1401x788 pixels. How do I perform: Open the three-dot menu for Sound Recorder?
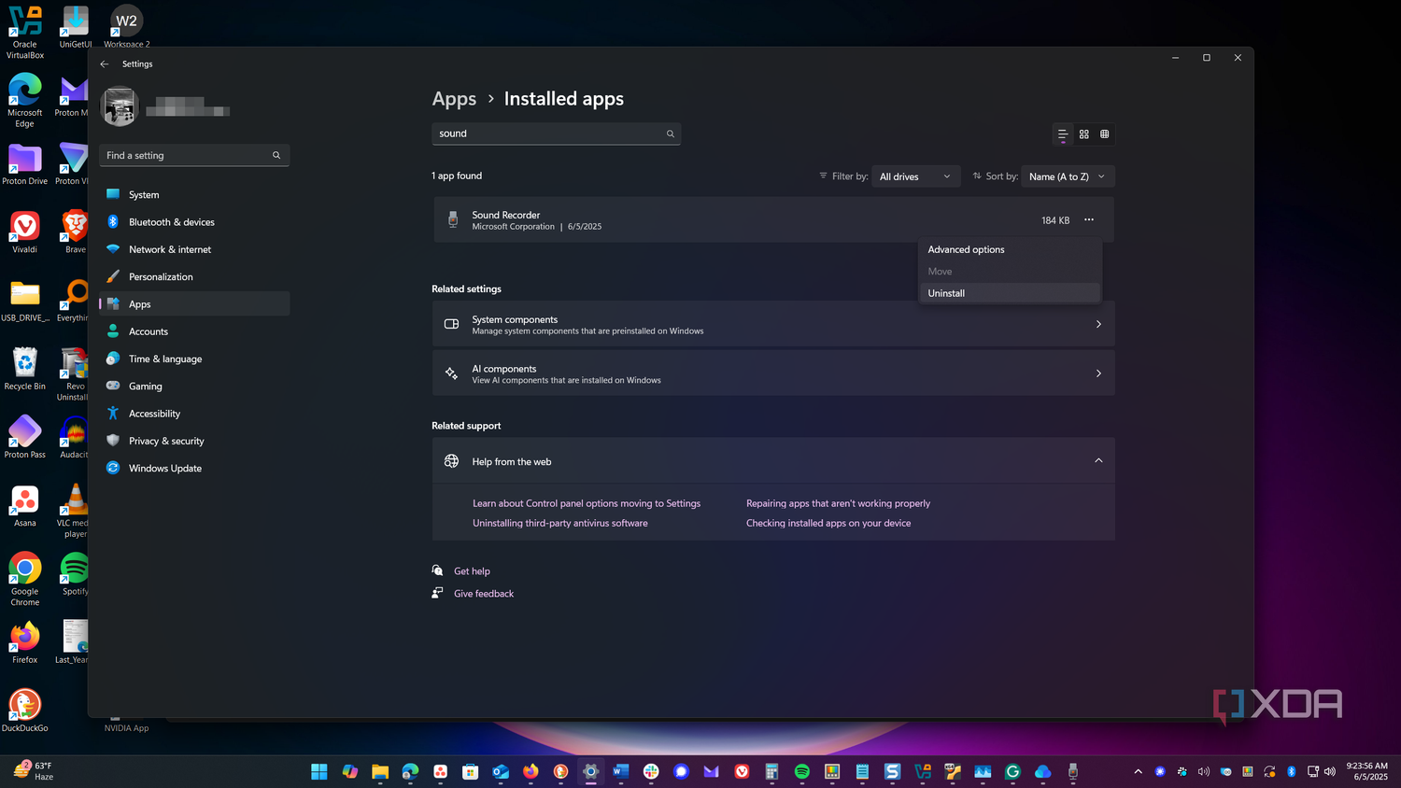pos(1089,219)
